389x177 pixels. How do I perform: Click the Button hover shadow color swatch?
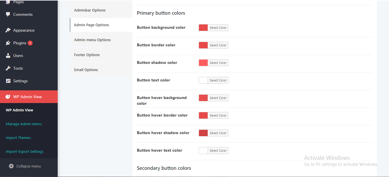[203, 133]
